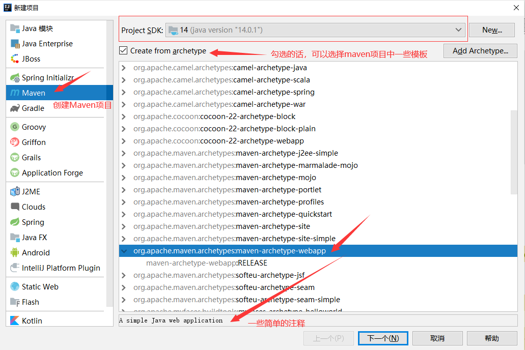This screenshot has width=525, height=350.
Task: Click the Spring green leaf icon
Action: [15, 222]
